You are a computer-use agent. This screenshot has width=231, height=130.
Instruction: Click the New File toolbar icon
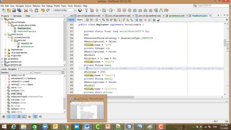tap(4, 10)
